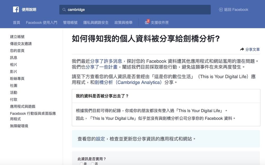Image resolution: width=265 pixels, height=165 pixels.
Task: Click the share arrow icon
Action: pyautogui.click(x=242, y=49)
